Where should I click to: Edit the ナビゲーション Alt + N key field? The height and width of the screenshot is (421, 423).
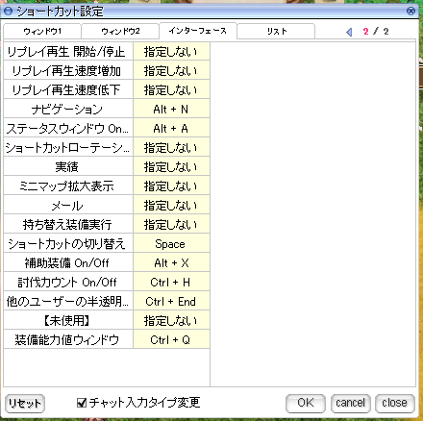171,110
